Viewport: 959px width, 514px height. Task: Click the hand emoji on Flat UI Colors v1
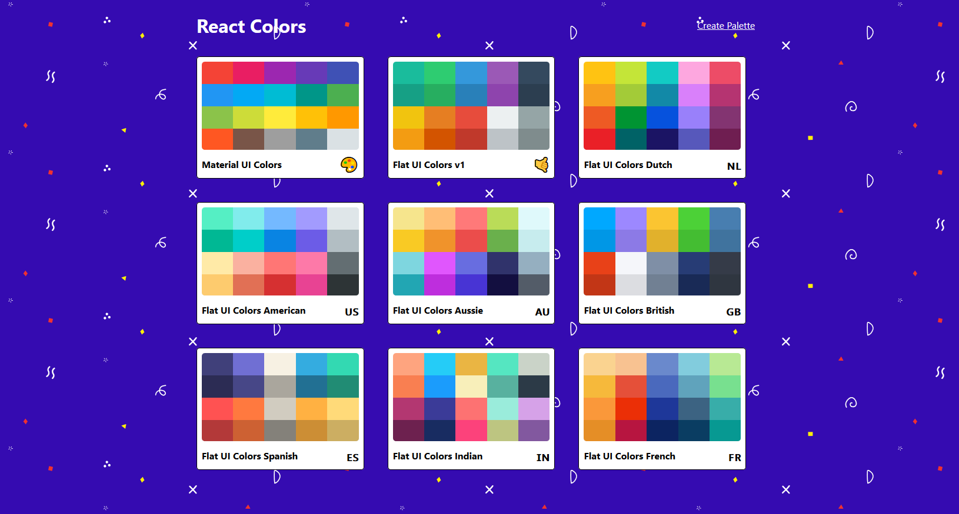(541, 165)
